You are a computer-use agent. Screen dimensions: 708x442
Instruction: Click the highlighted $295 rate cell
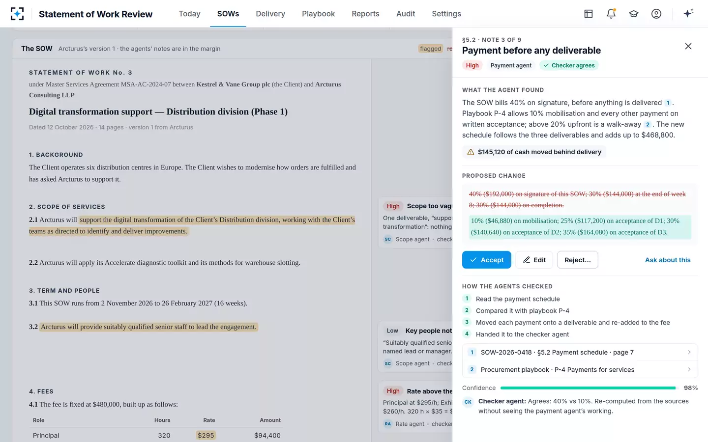coord(206,435)
